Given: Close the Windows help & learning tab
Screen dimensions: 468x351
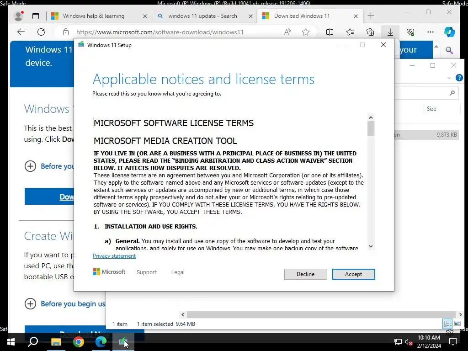Looking at the screenshot, I should [145, 16].
